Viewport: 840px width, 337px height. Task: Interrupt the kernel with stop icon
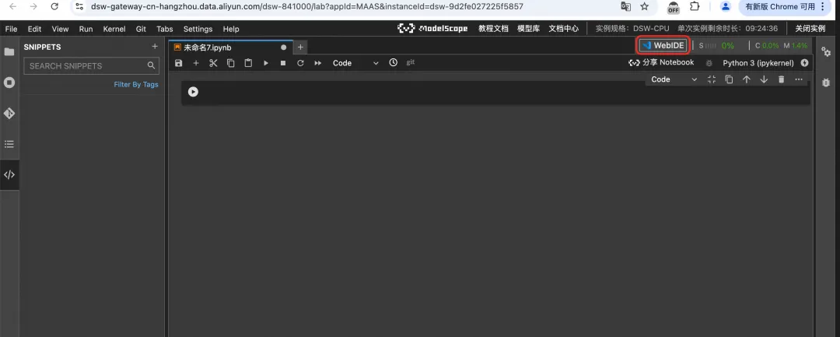click(x=283, y=63)
